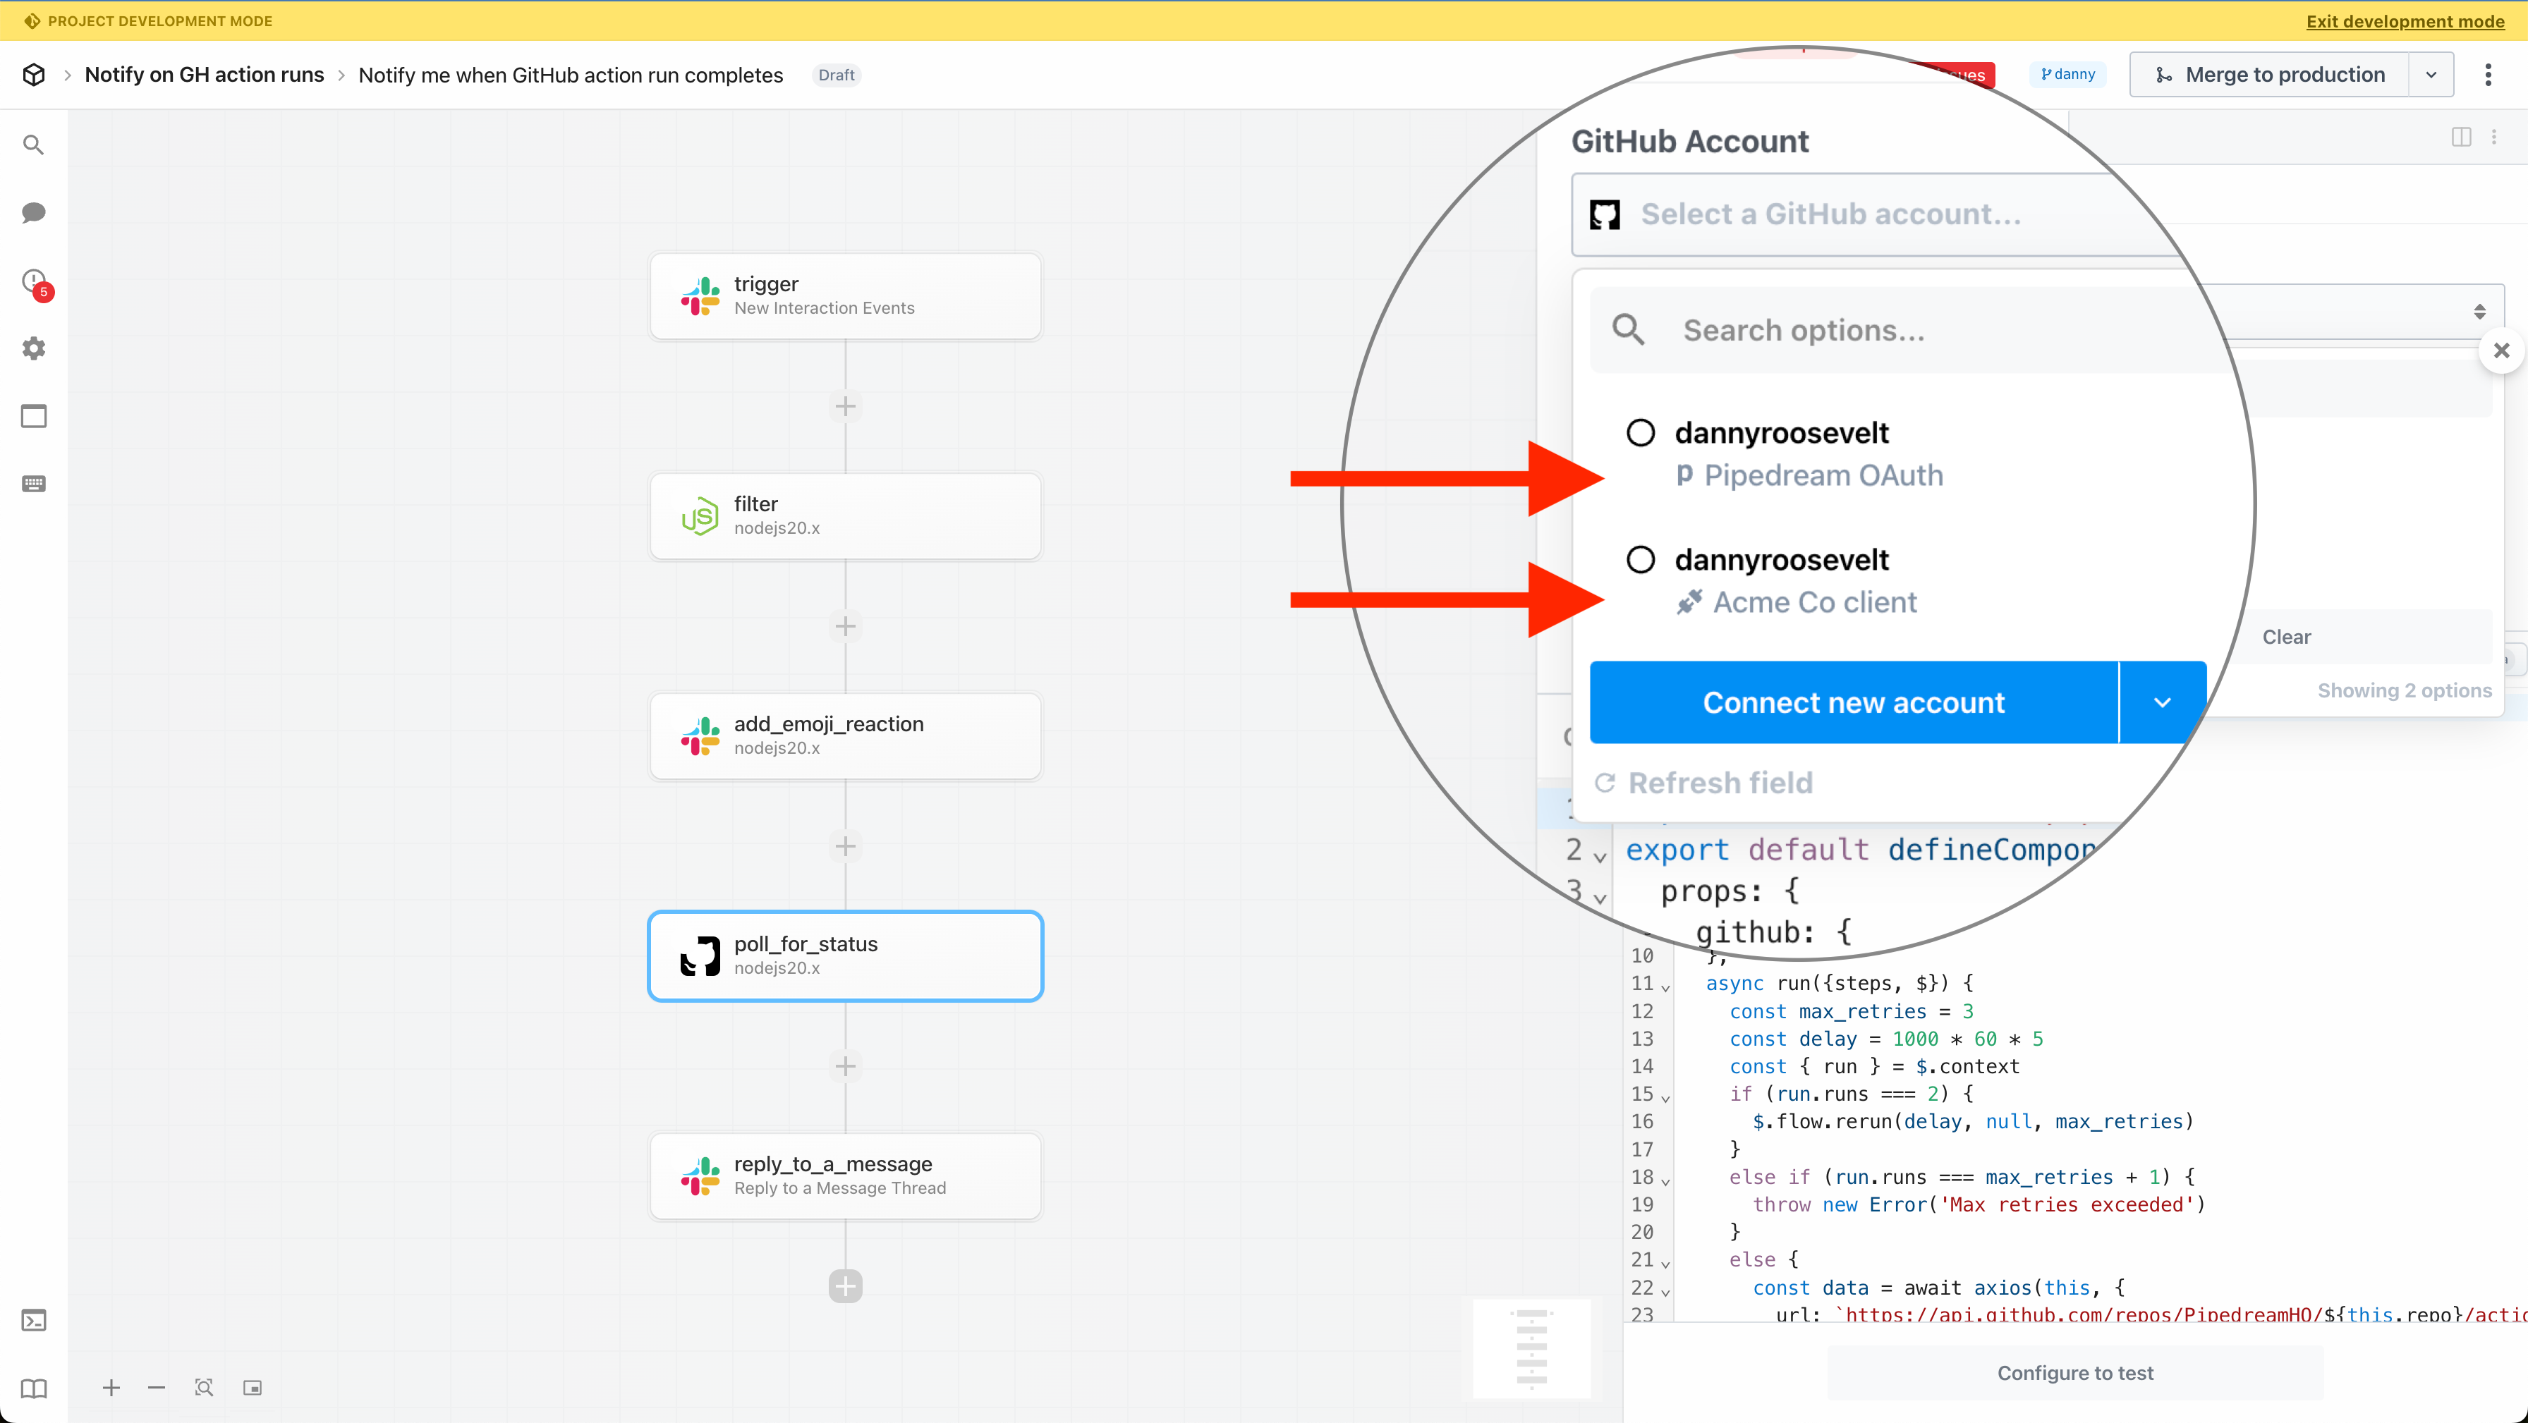
Task: Open the documentation book icon
Action: 33,1388
